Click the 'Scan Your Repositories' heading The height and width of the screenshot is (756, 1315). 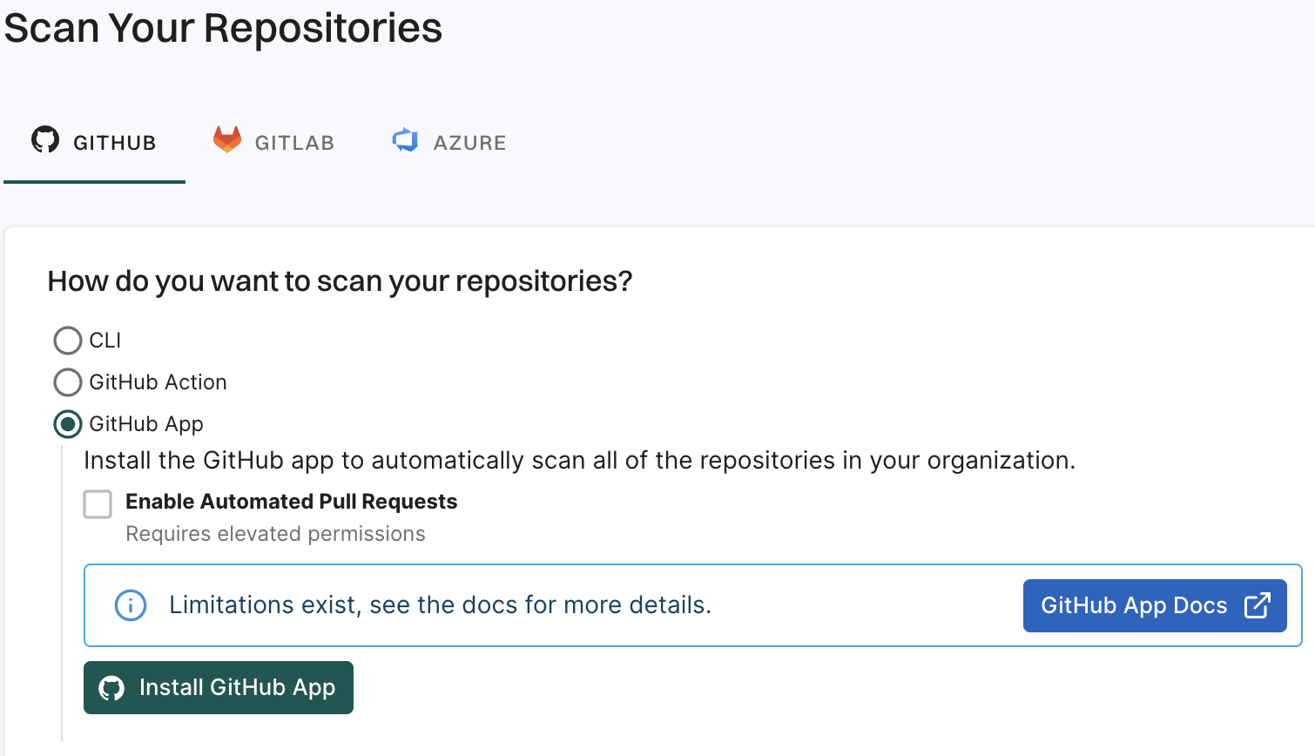[x=221, y=28]
